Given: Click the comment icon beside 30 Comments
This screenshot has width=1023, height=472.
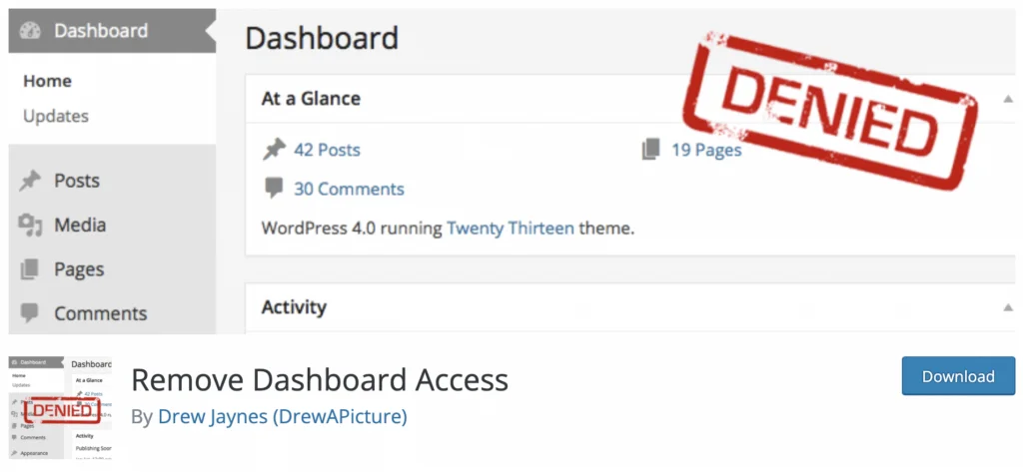Looking at the screenshot, I should point(274,189).
